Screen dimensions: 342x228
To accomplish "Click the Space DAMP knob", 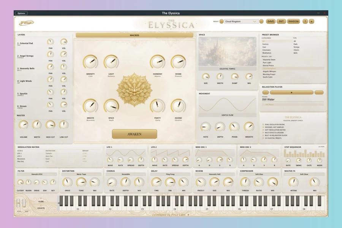I will (x=234, y=77).
